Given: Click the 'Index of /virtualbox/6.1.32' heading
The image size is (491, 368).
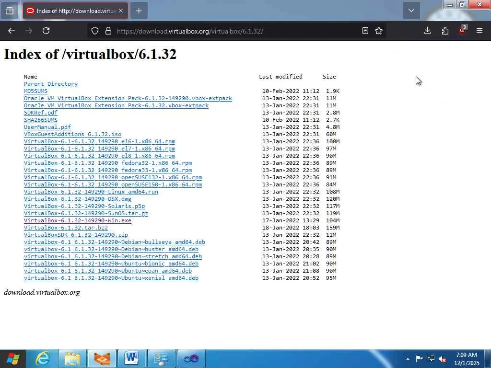Looking at the screenshot, I should pyautogui.click(x=90, y=54).
